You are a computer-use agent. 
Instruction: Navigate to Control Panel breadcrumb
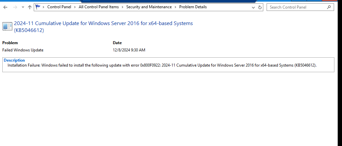click(59, 7)
